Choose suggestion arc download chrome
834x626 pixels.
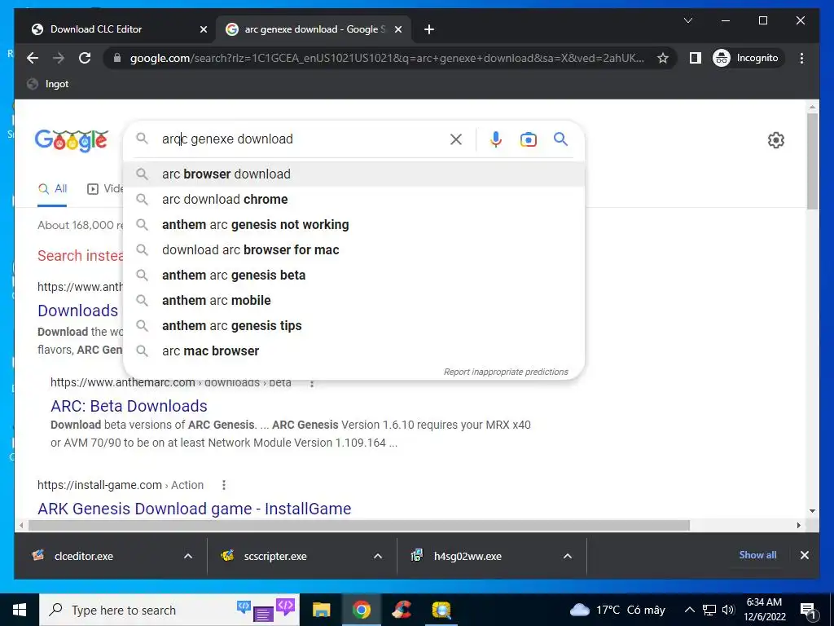[353, 199]
